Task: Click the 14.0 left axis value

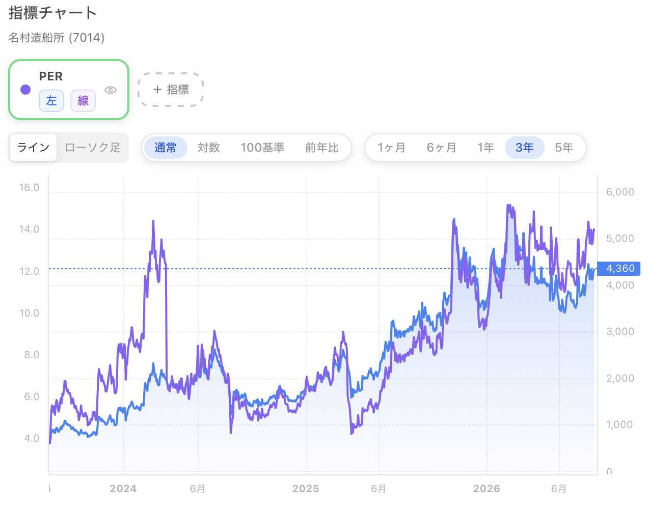Action: pyautogui.click(x=29, y=229)
